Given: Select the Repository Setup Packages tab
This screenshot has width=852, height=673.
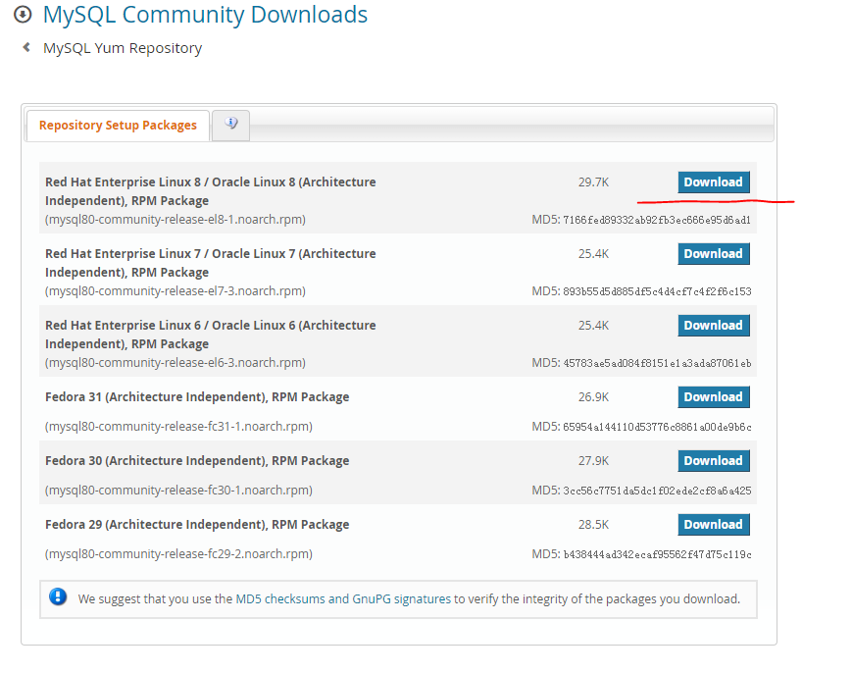Looking at the screenshot, I should click(118, 125).
